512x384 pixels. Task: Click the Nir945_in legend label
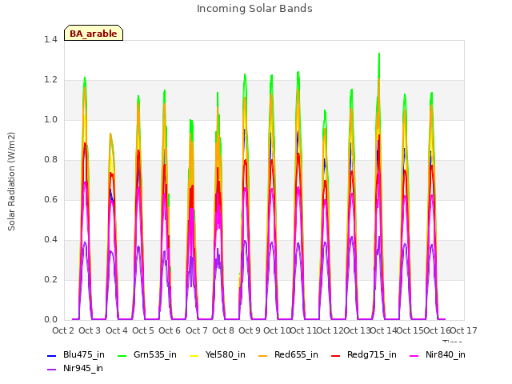tap(83, 368)
